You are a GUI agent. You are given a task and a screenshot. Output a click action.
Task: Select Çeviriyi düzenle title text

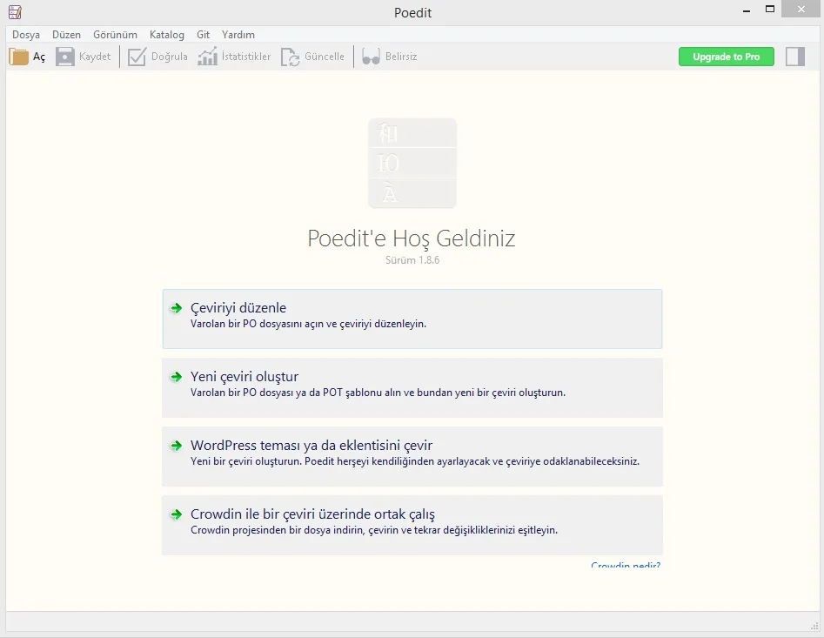pyautogui.click(x=238, y=308)
